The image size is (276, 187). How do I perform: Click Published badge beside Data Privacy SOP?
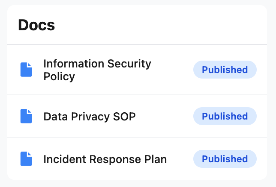click(x=225, y=116)
